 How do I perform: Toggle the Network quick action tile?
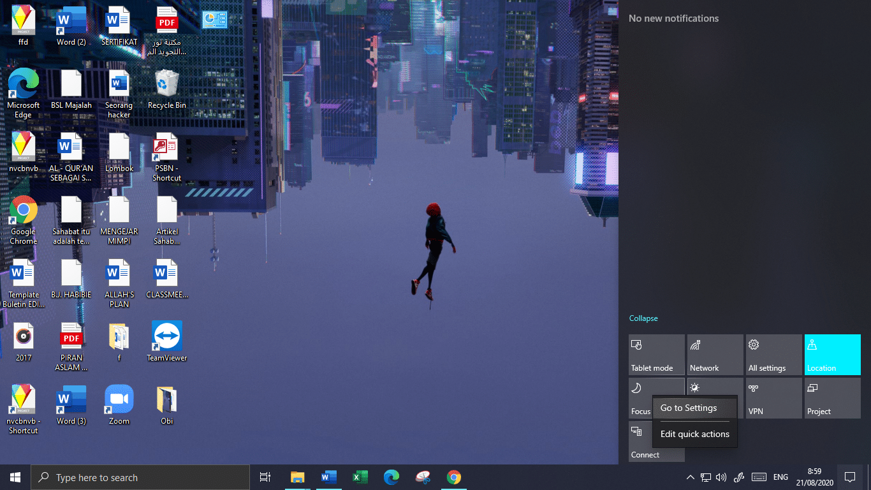[x=715, y=355]
